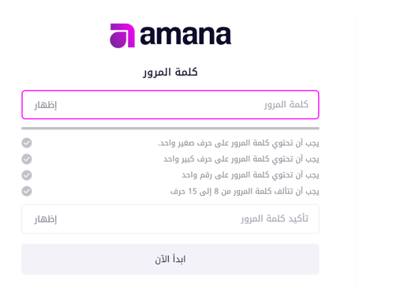
Task: Click the purple amana logo icon
Action: point(122,36)
